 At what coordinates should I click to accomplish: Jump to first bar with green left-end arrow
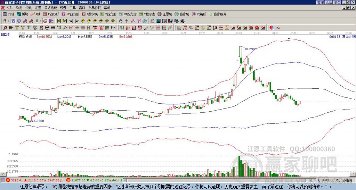(x=58, y=21)
